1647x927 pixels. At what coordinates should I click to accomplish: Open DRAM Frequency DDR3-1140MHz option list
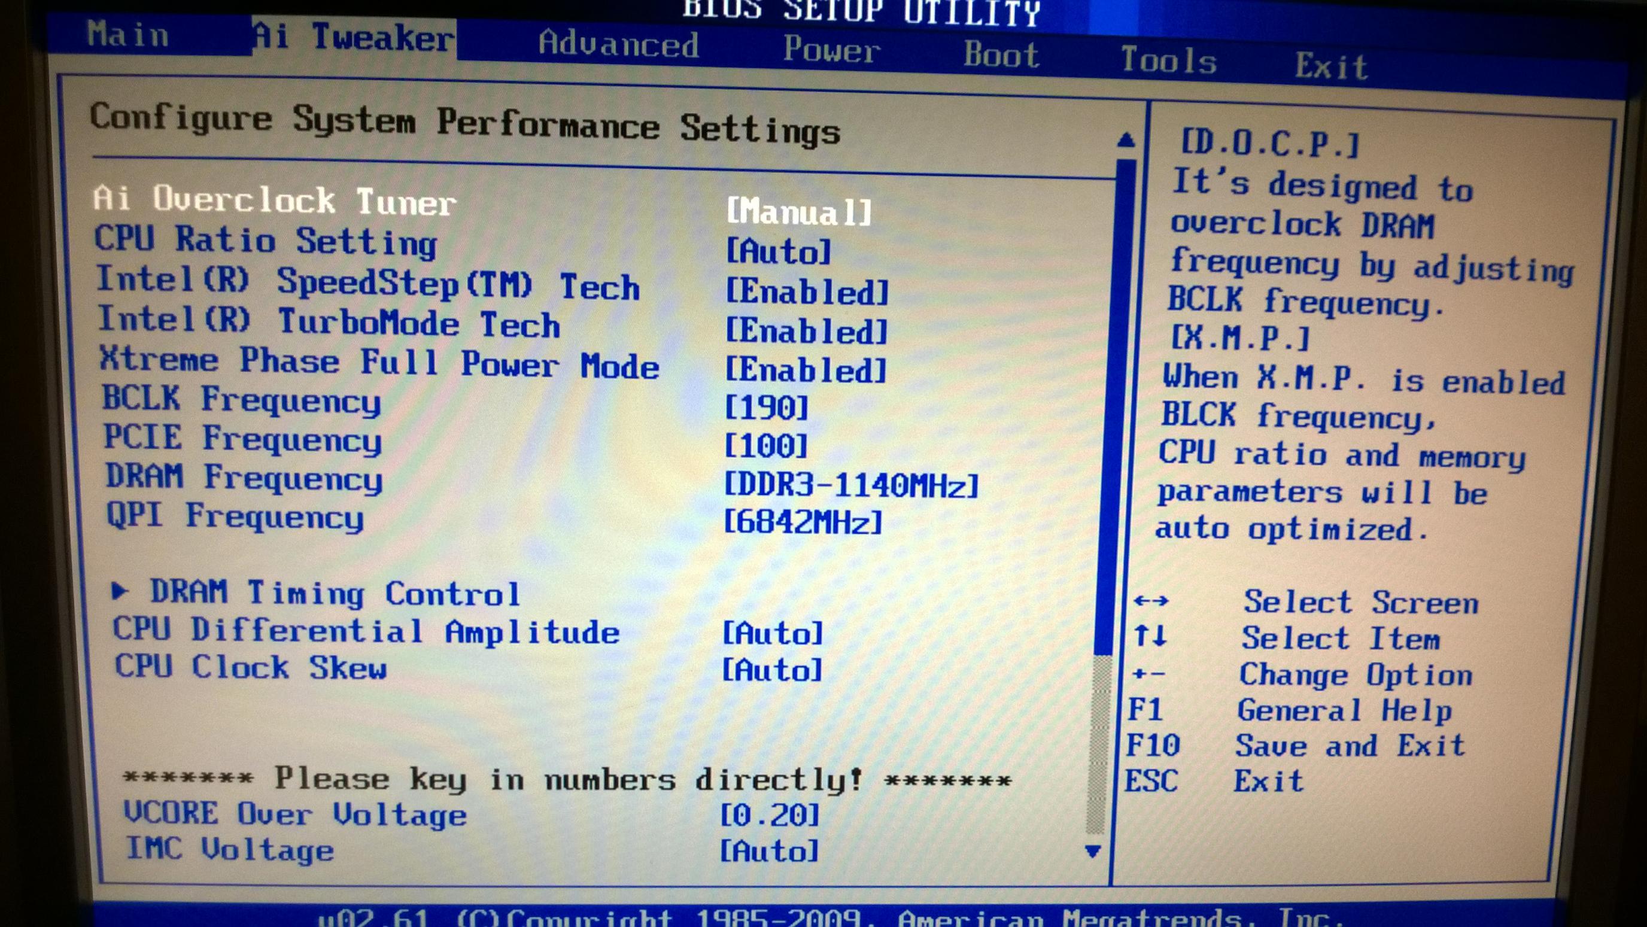tap(851, 485)
